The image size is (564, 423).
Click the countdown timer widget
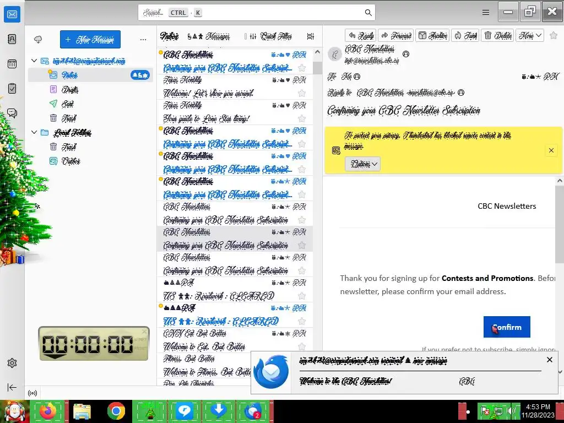94,344
